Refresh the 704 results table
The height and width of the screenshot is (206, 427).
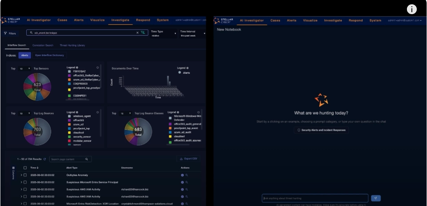(45, 159)
